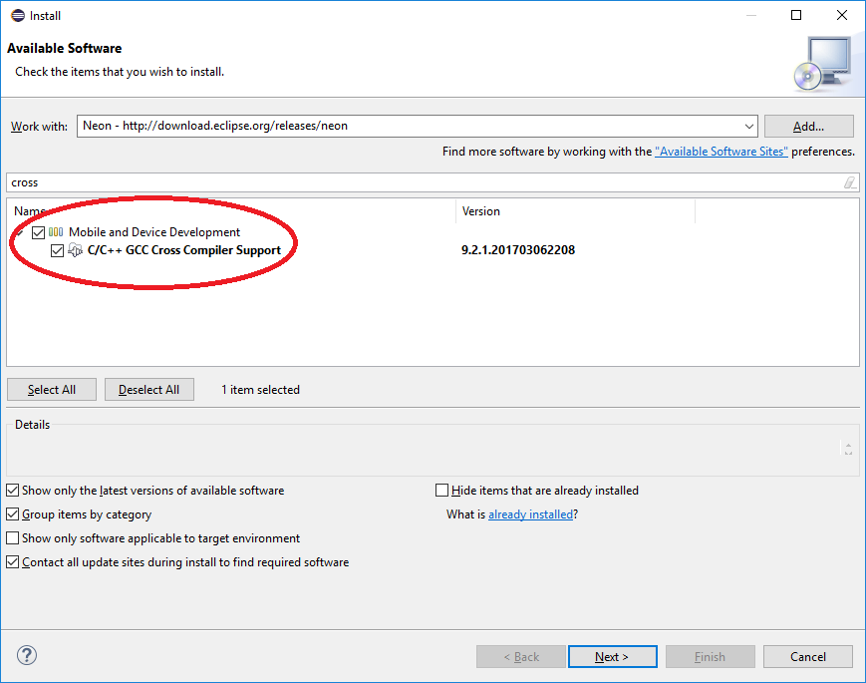Click the Mobile and Device Development category icon
The width and height of the screenshot is (866, 683).
coord(56,232)
